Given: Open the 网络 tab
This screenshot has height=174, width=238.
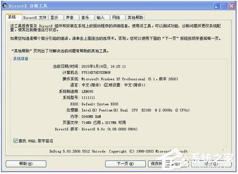Looking at the screenshot, I should [x=118, y=17].
